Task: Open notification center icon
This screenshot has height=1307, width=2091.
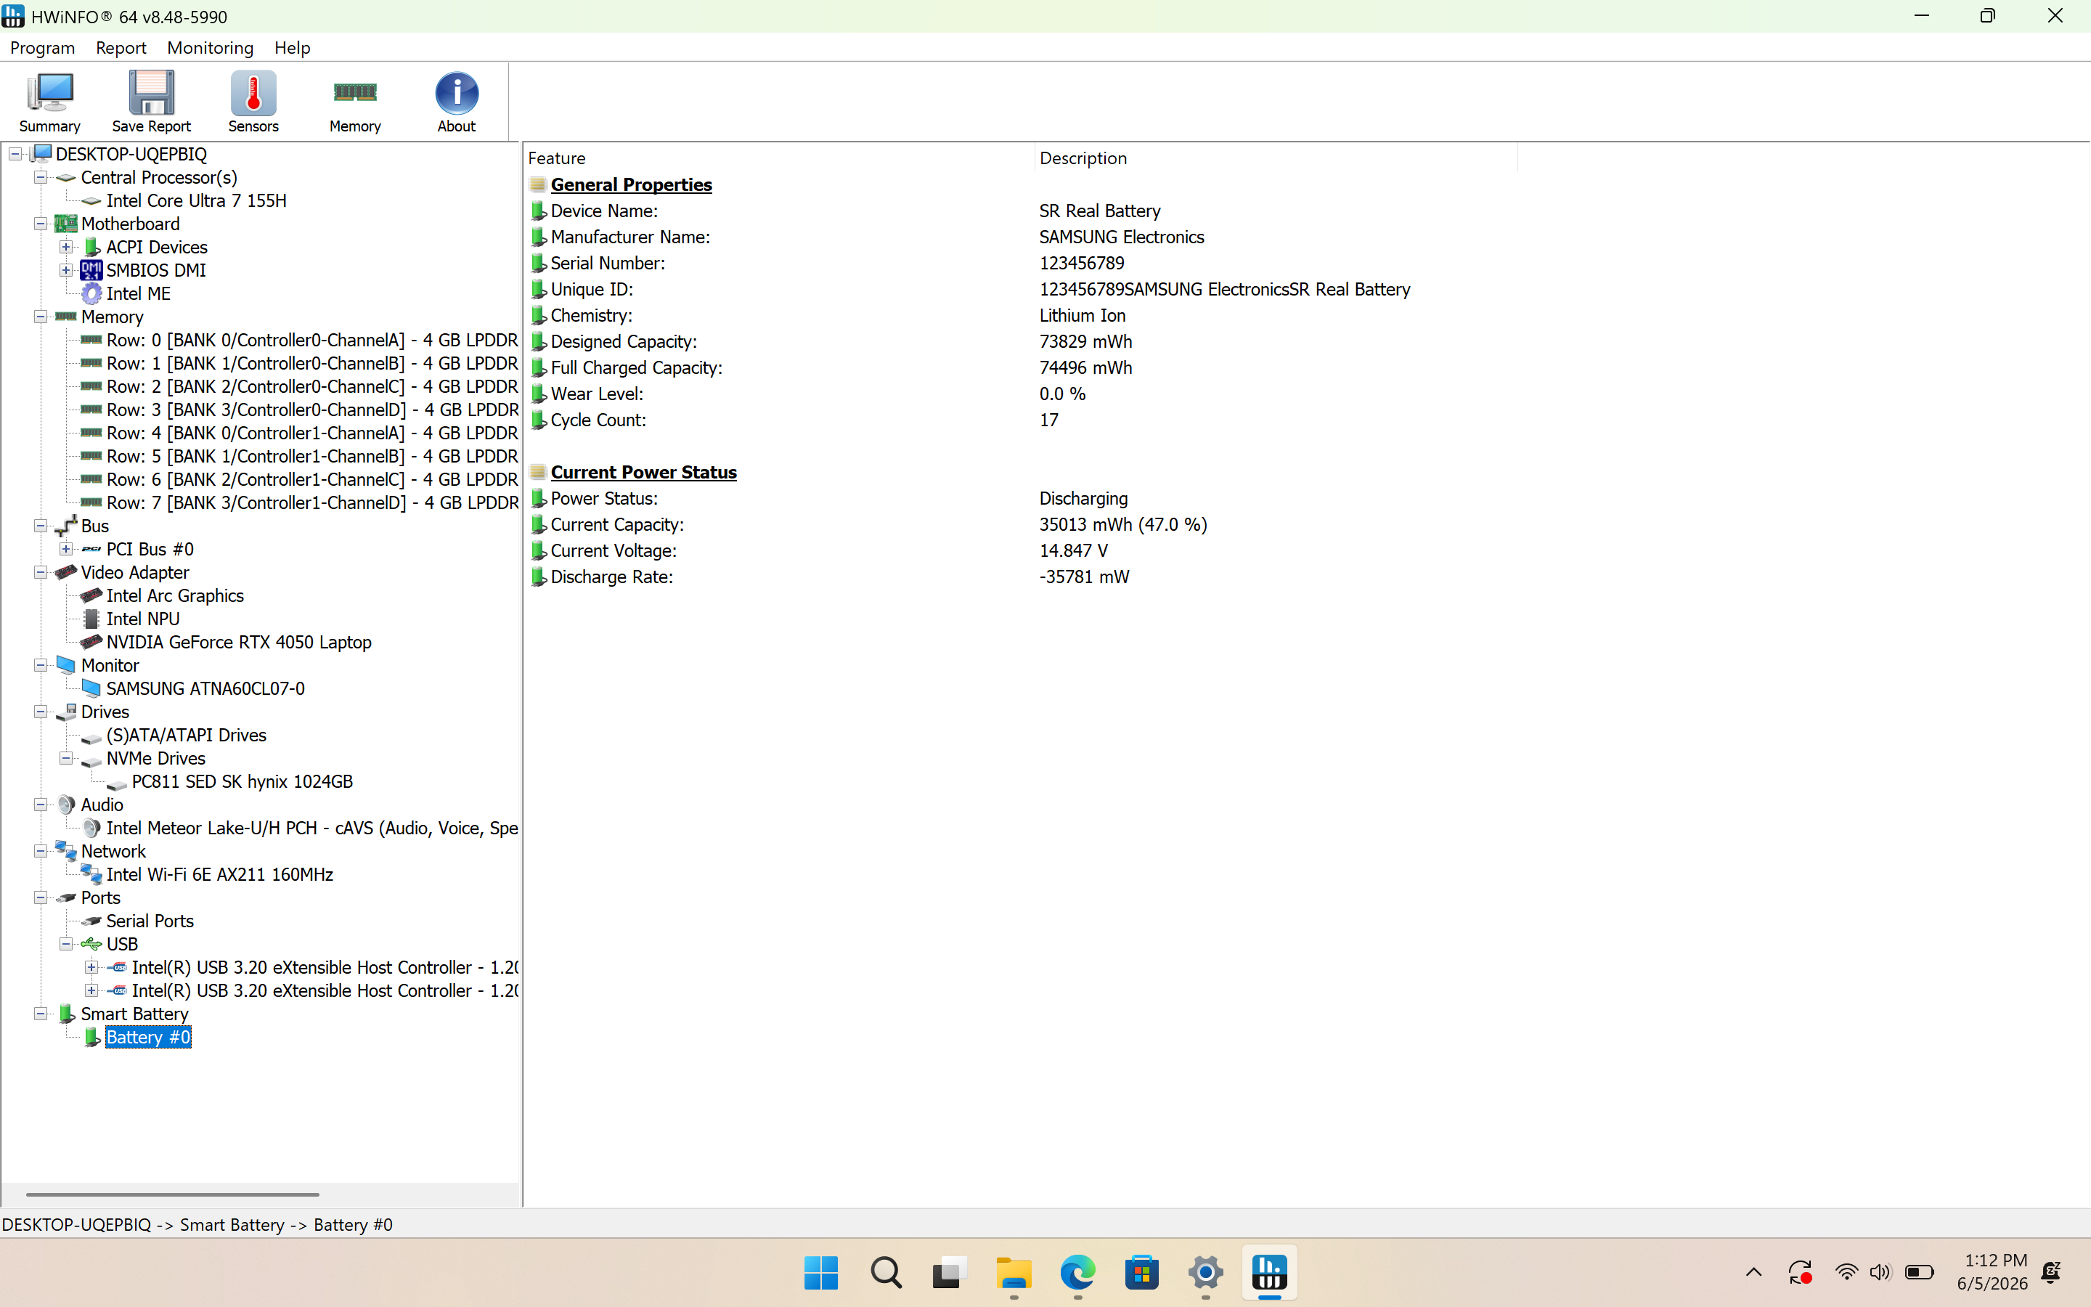Action: (2051, 1272)
